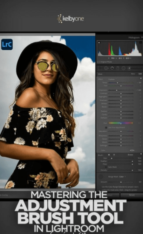Click the brush Size value 10.0

click(140, 158)
